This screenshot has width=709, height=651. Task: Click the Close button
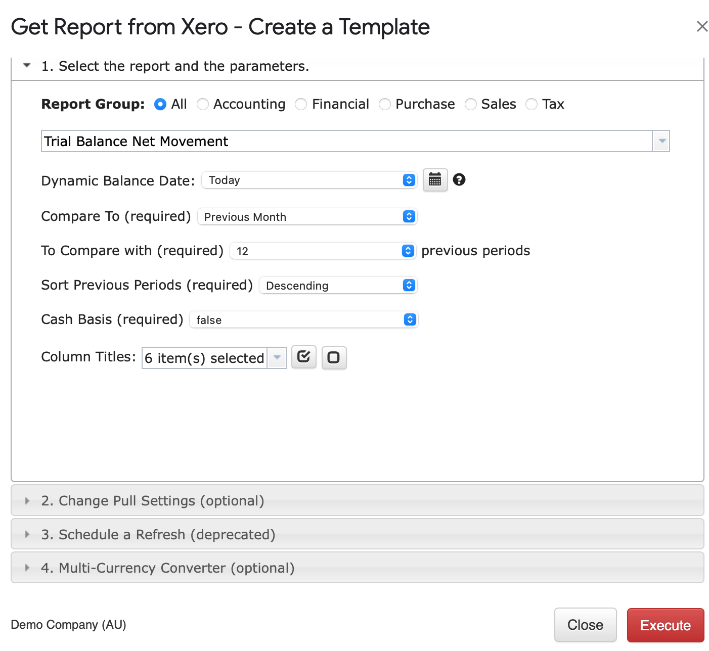585,625
